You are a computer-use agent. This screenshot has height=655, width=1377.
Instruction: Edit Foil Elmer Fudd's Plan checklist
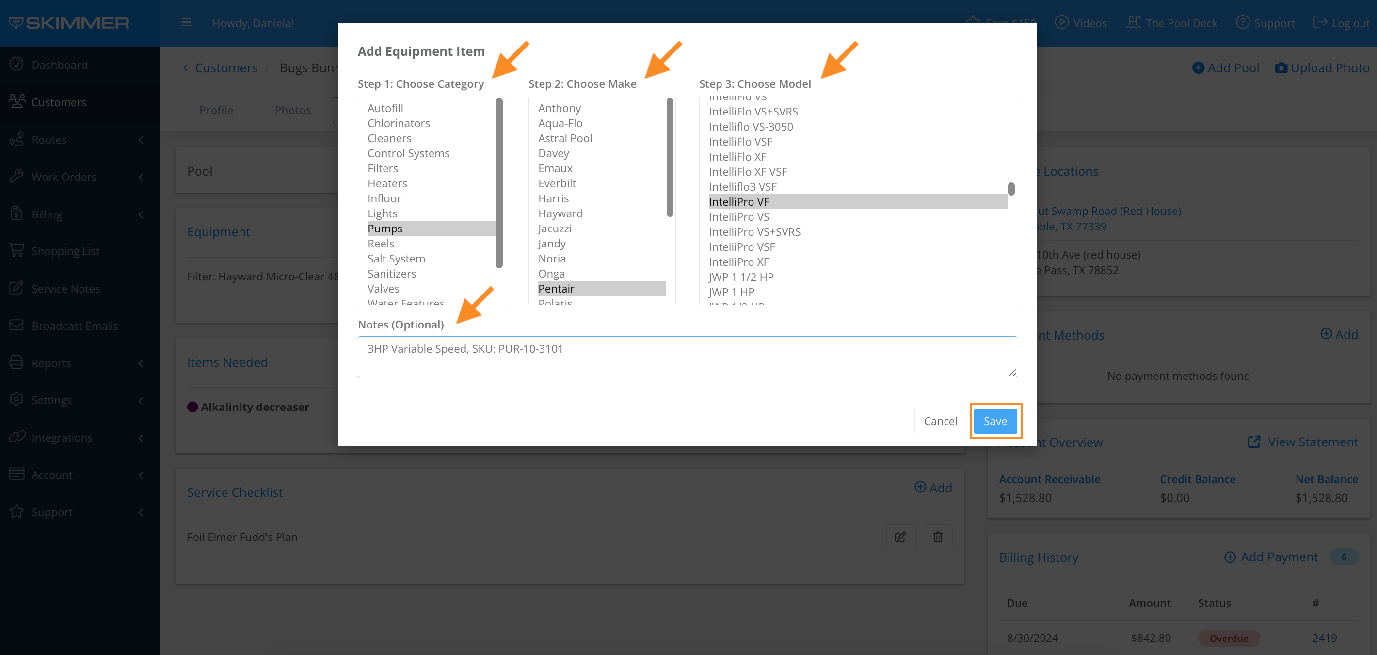click(x=900, y=537)
